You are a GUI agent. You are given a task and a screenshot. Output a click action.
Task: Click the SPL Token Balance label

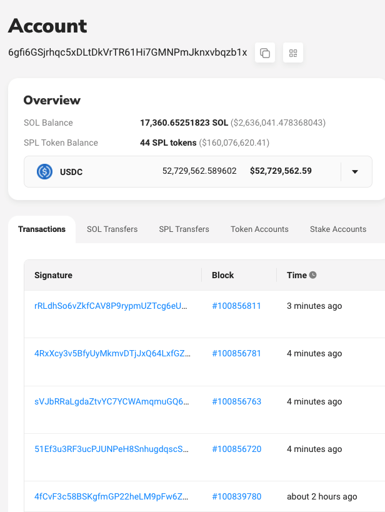point(61,143)
